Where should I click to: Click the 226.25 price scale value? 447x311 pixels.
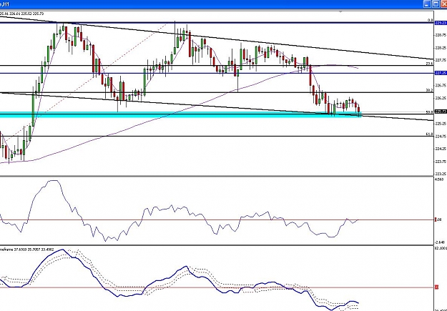441,99
